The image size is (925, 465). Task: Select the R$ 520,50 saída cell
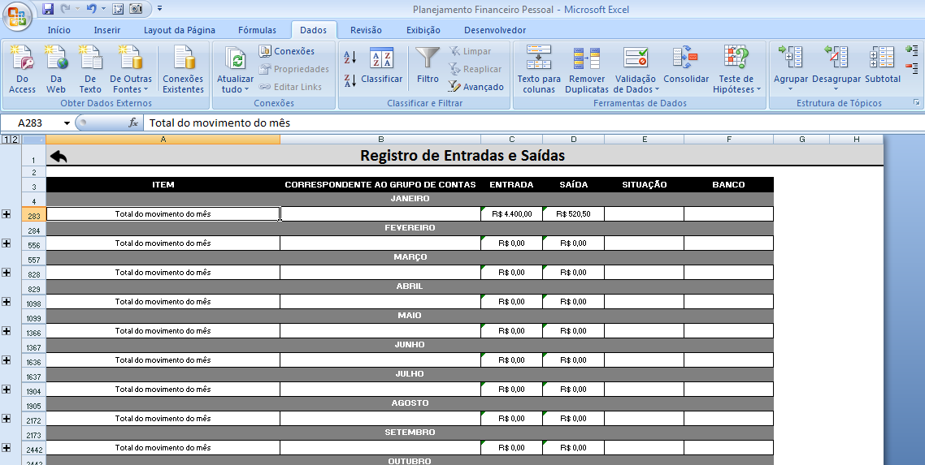(573, 213)
